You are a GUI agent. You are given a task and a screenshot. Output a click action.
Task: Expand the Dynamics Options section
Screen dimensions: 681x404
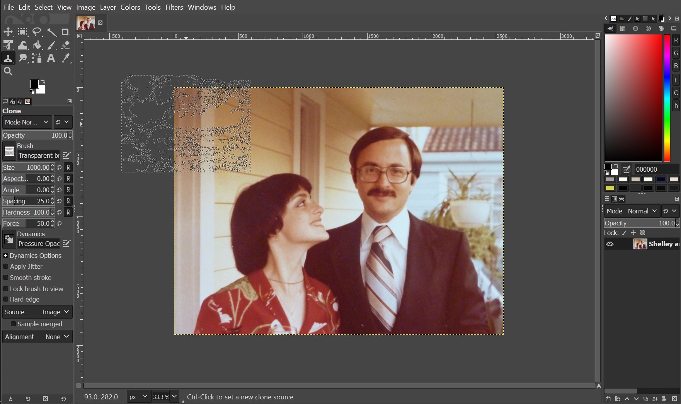(6, 256)
